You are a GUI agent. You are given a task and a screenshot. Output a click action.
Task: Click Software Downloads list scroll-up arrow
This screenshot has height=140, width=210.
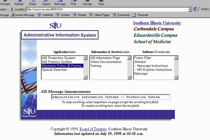coord(176,58)
